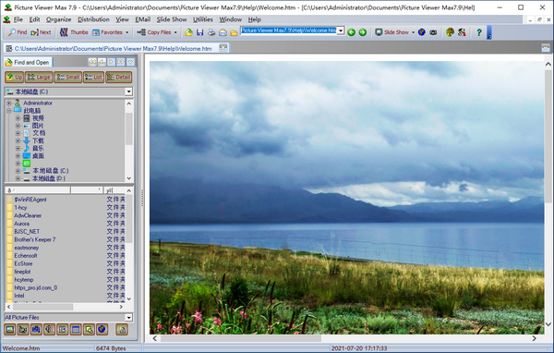Expand the 下载 folder node
Image resolution: width=554 pixels, height=353 pixels.
pos(18,140)
